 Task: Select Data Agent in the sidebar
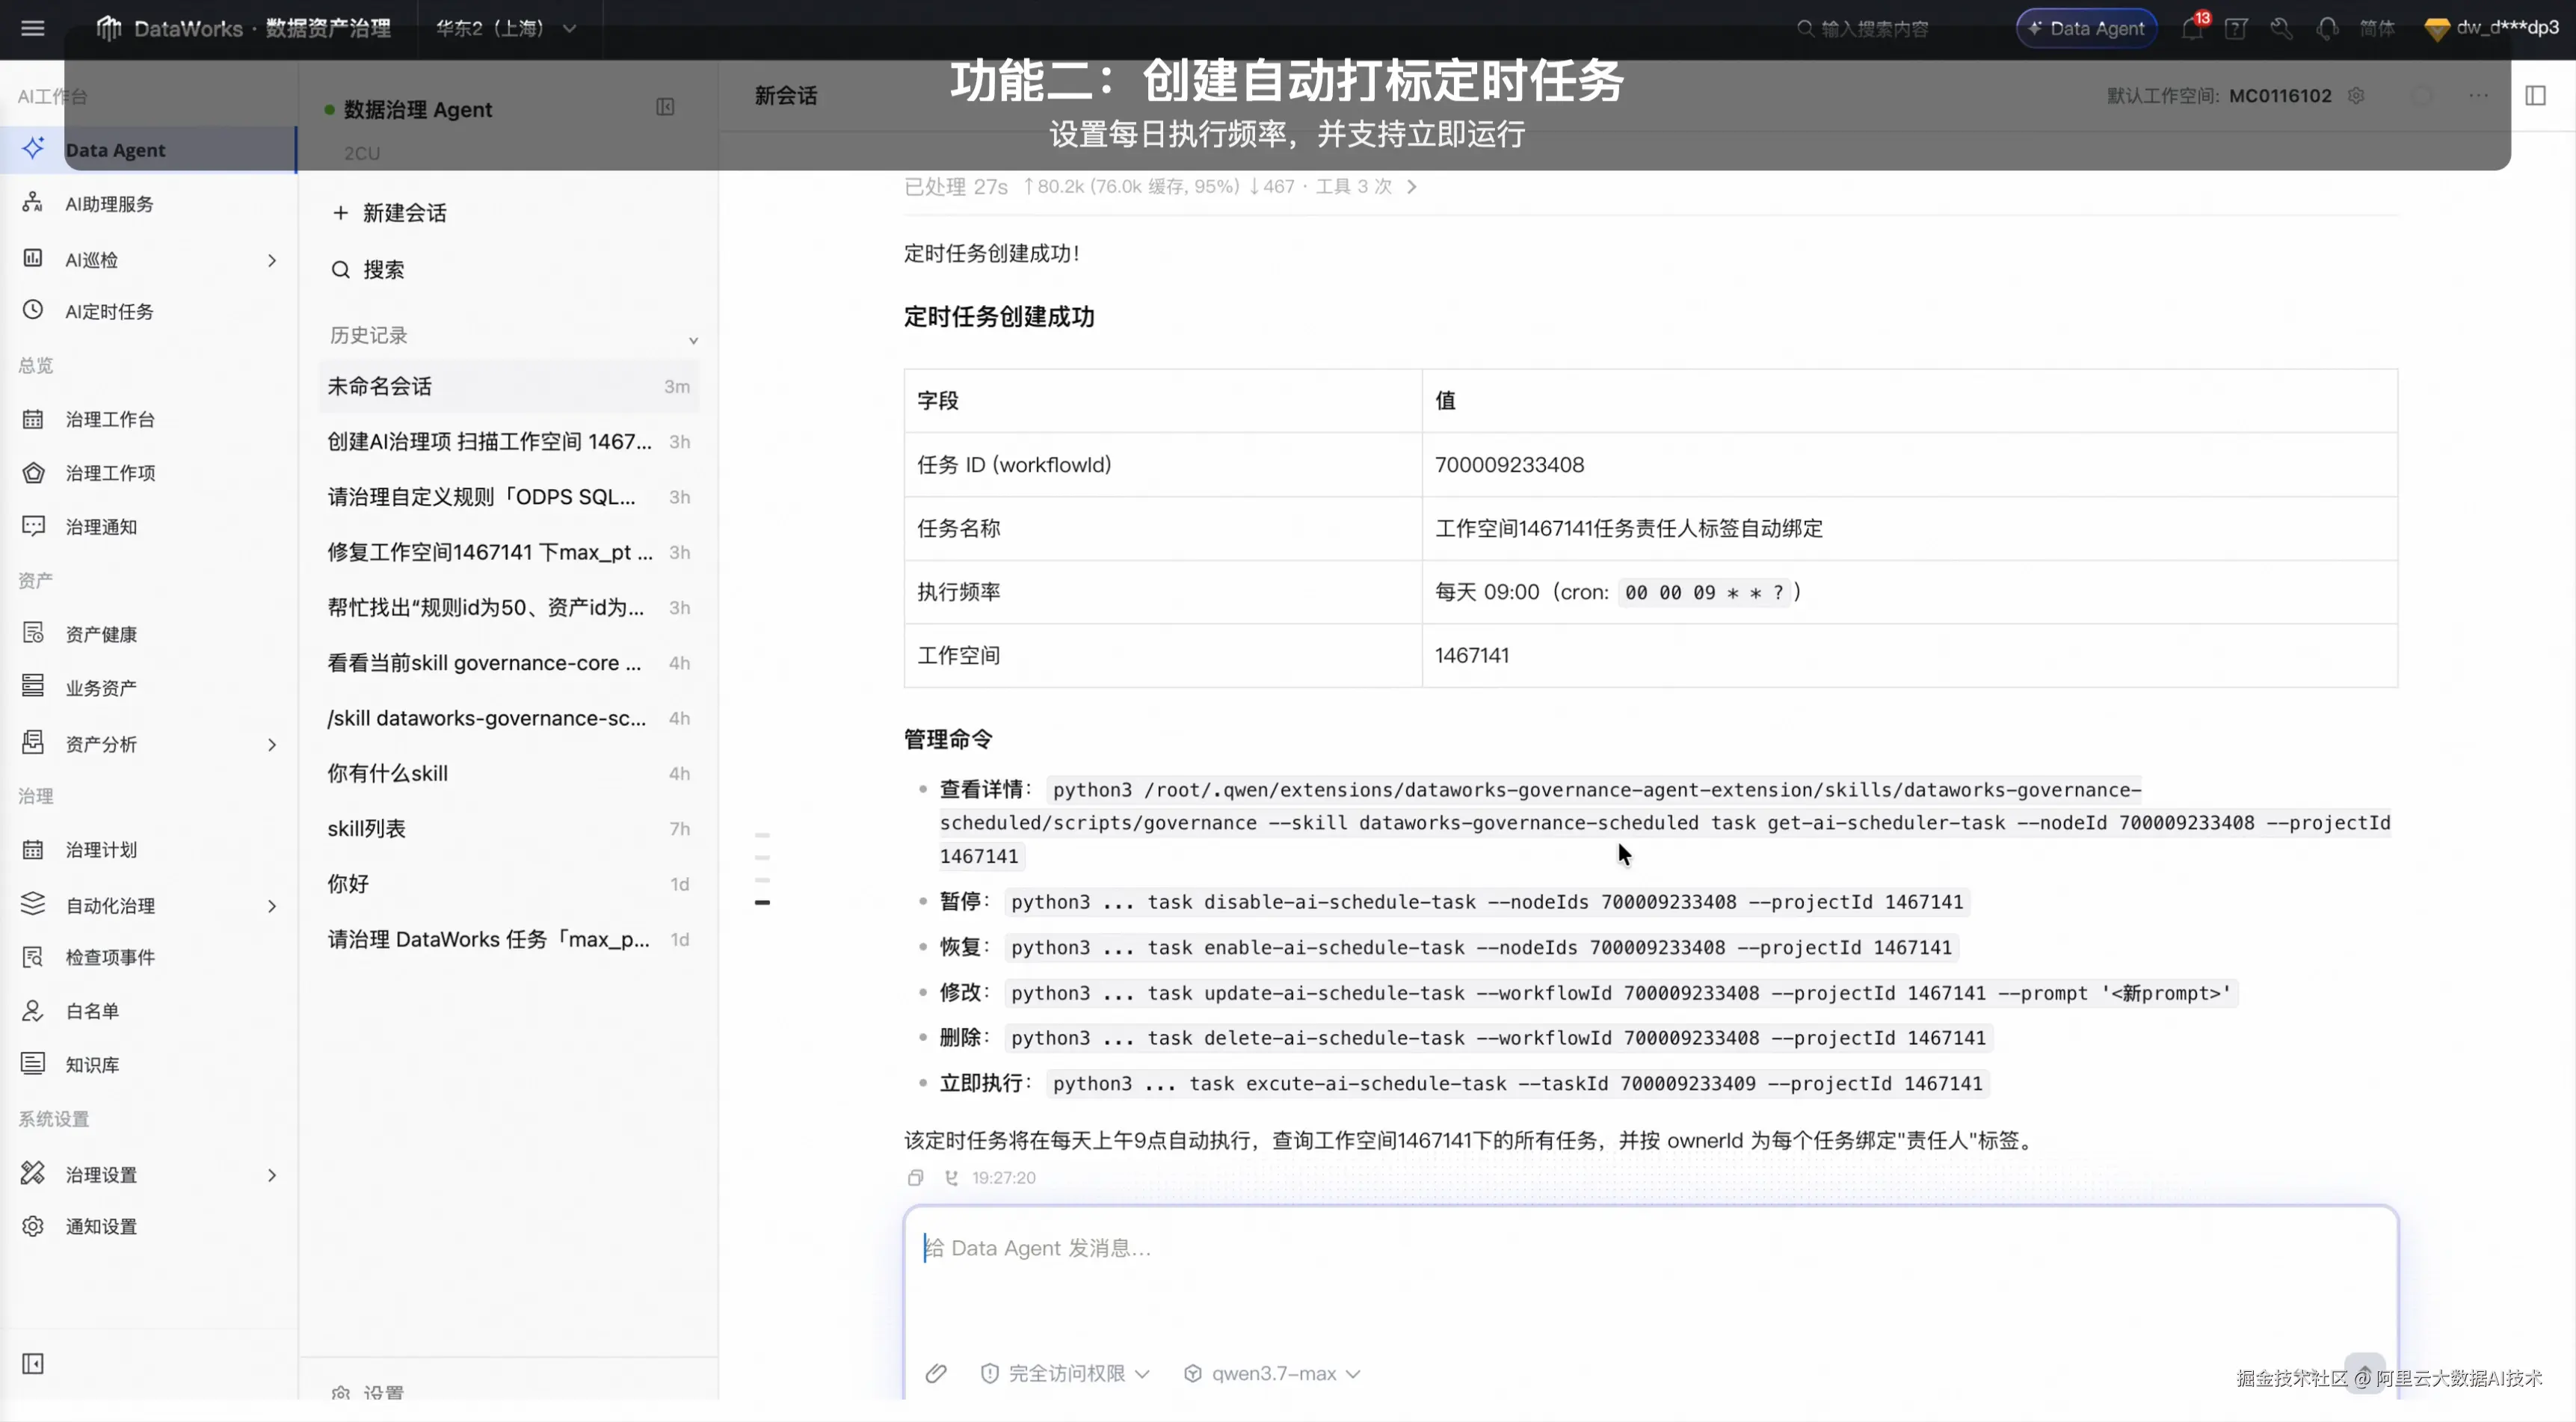pyautogui.click(x=148, y=150)
